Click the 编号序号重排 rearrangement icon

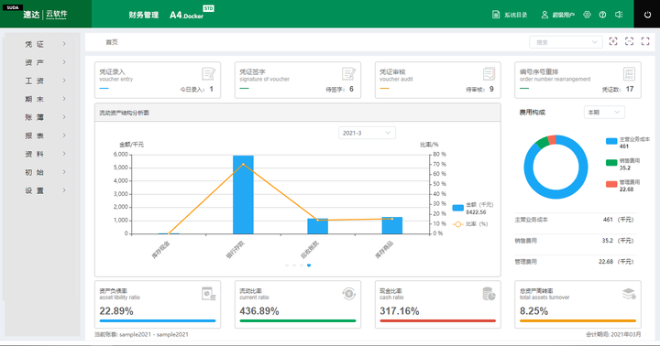[629, 74]
